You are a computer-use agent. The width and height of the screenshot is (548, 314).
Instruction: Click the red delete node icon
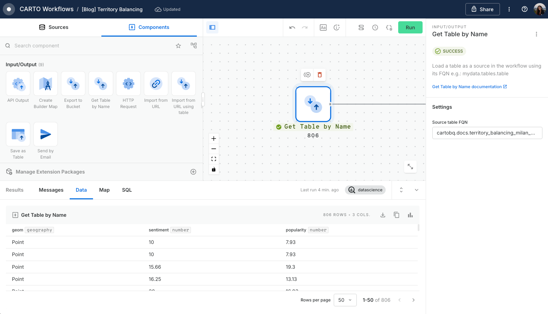[x=319, y=75]
